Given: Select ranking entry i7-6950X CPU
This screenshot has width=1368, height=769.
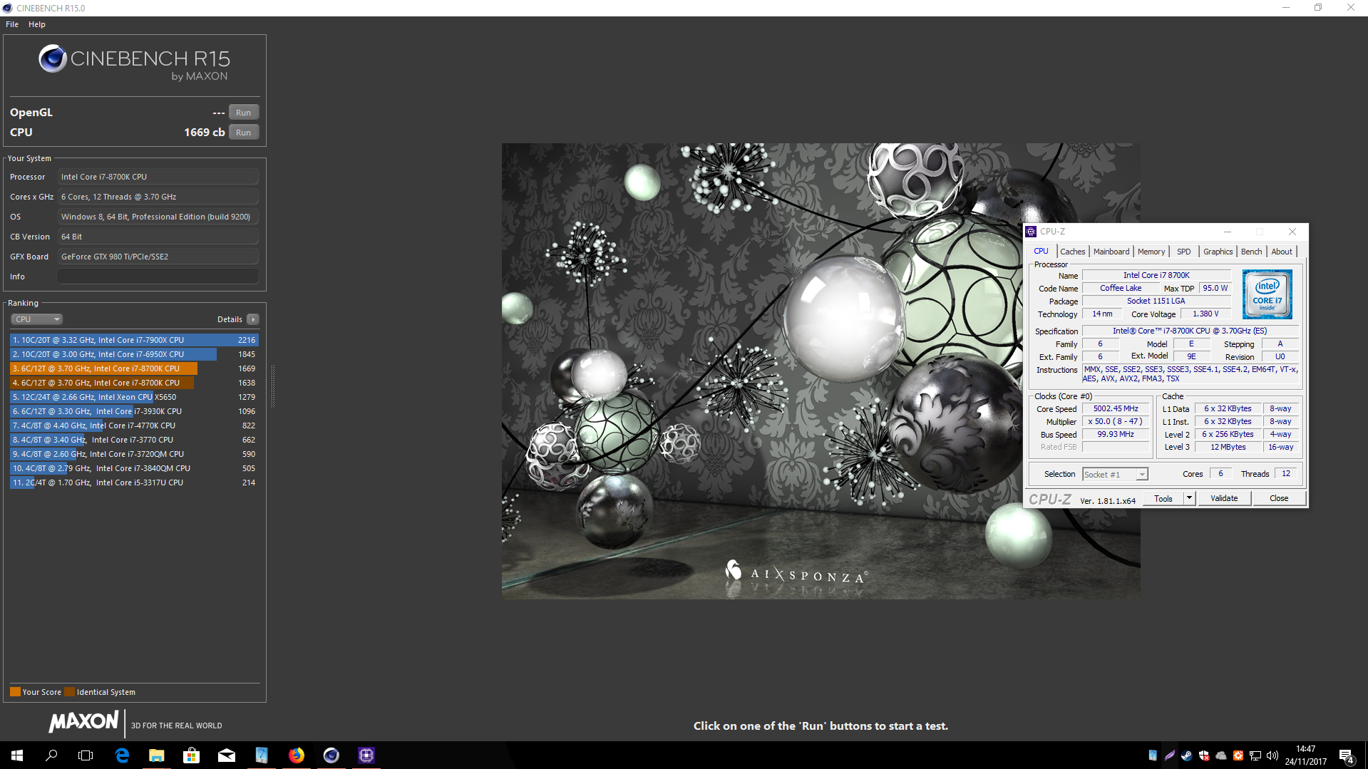Looking at the screenshot, I should 134,354.
